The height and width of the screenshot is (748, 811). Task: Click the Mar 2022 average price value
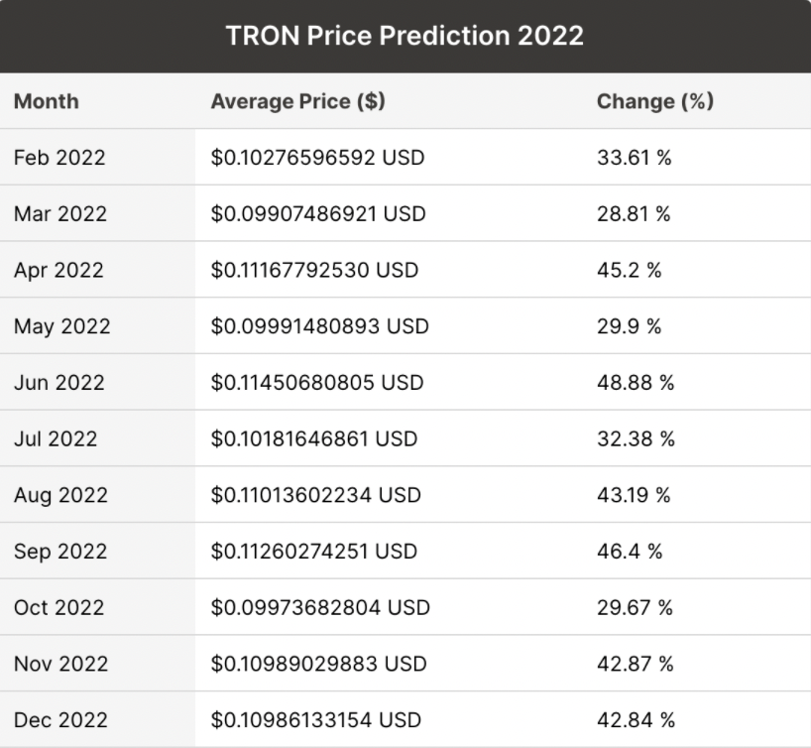(x=318, y=214)
